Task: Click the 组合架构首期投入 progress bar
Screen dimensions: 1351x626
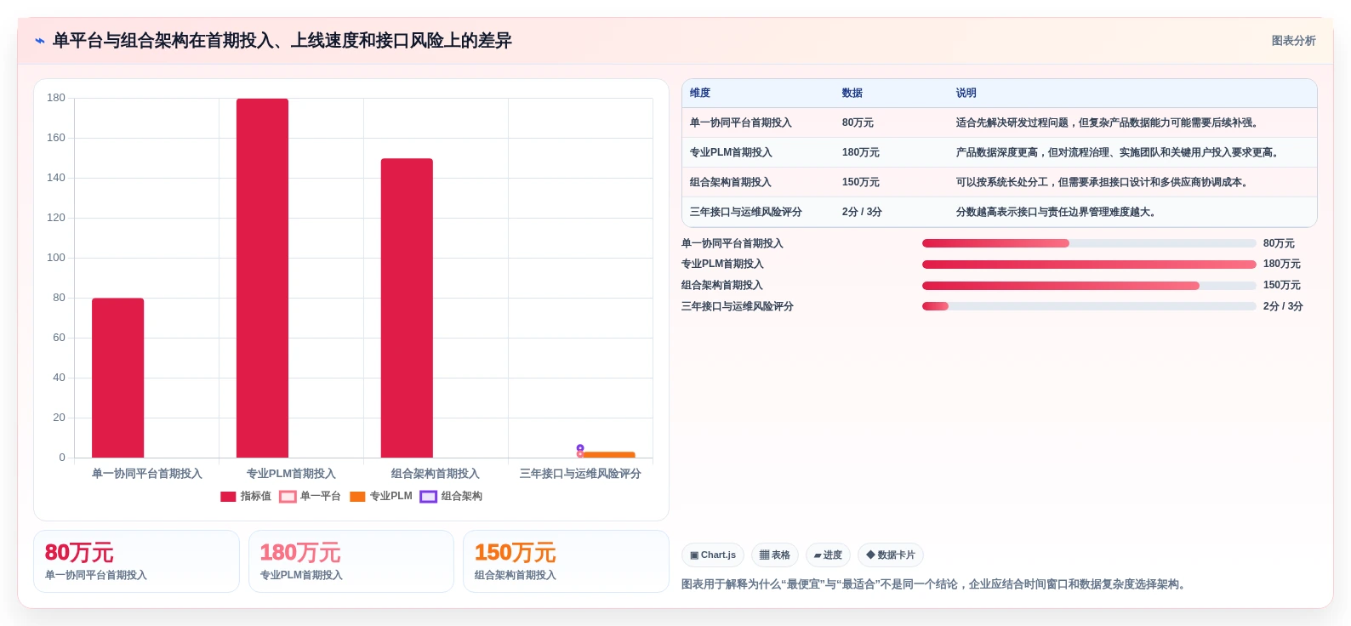Action: tap(1089, 286)
